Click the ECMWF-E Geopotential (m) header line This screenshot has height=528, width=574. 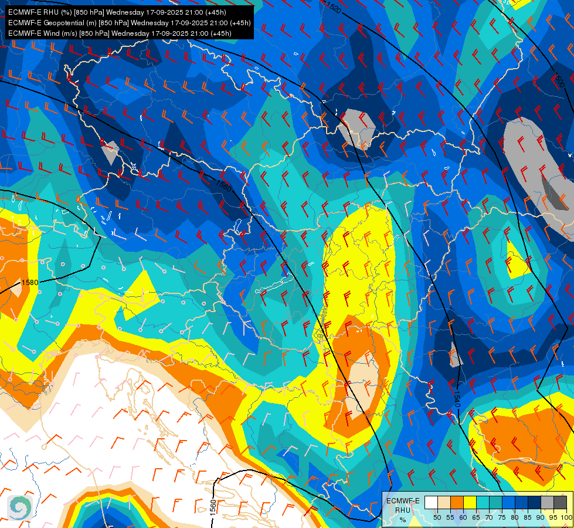coord(129,23)
